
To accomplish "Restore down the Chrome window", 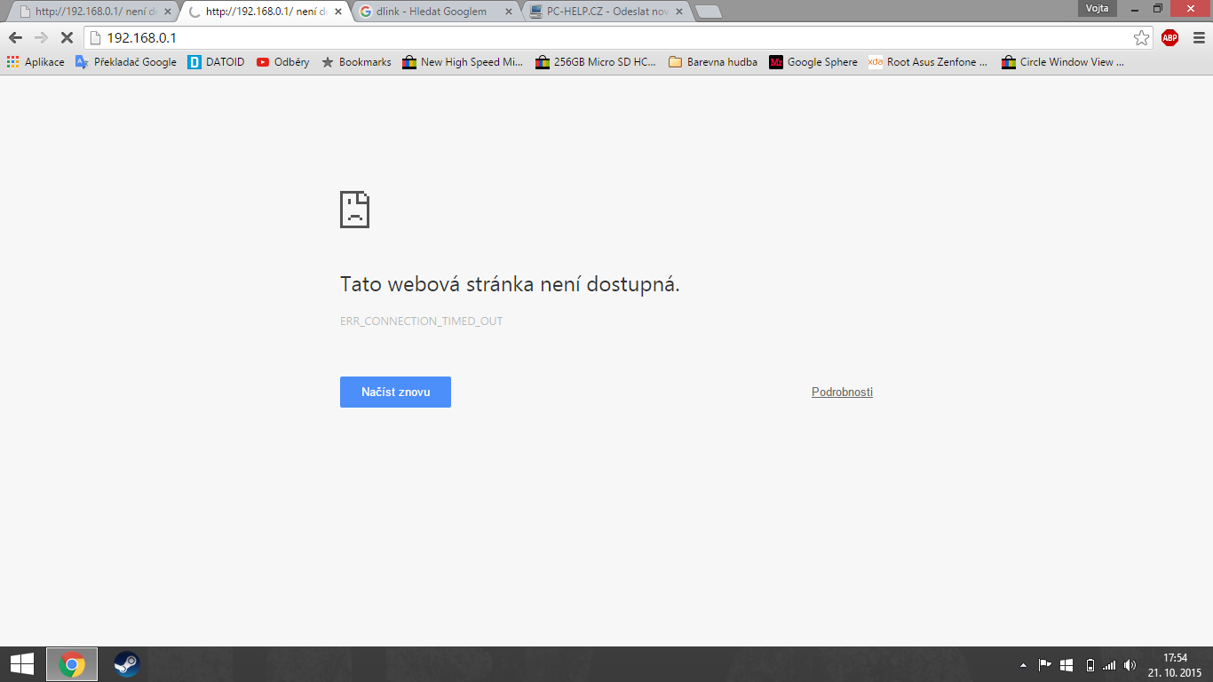I will coord(1158,8).
